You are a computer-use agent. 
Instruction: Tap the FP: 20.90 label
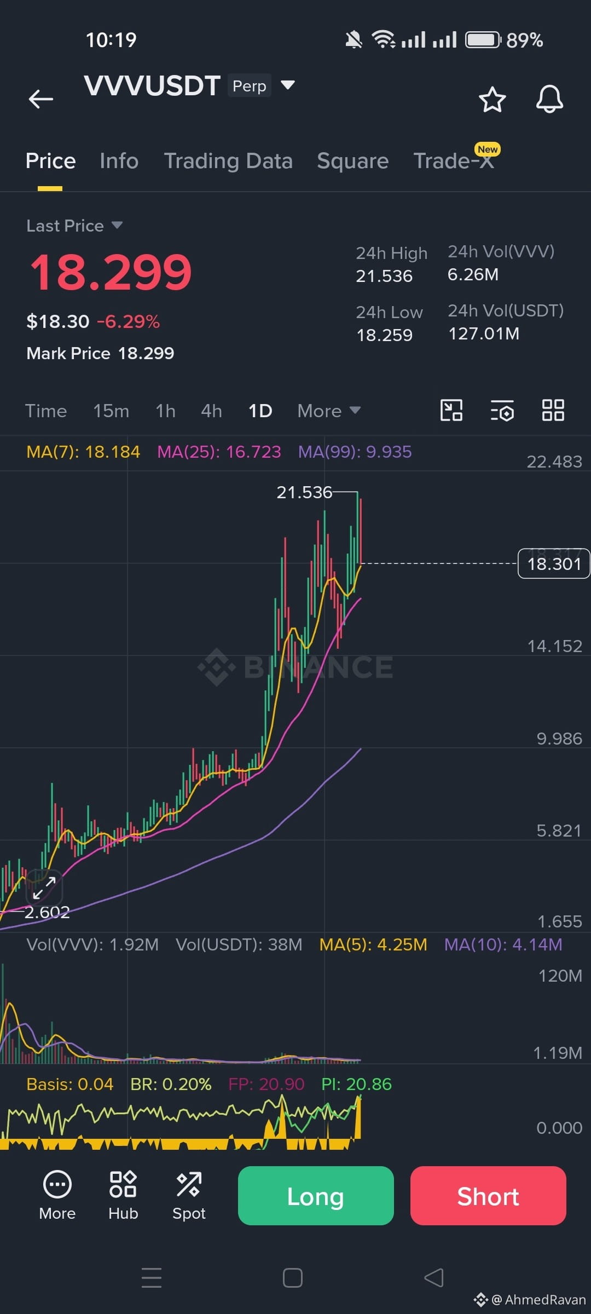[x=266, y=1084]
